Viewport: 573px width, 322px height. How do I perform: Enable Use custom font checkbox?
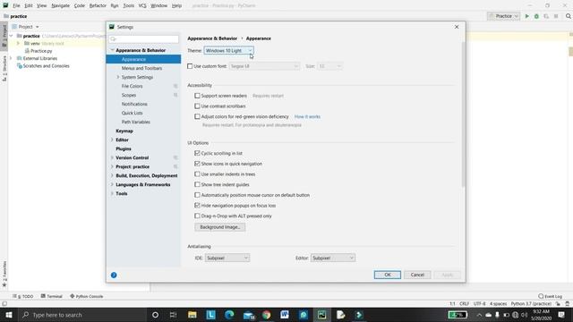coord(190,66)
